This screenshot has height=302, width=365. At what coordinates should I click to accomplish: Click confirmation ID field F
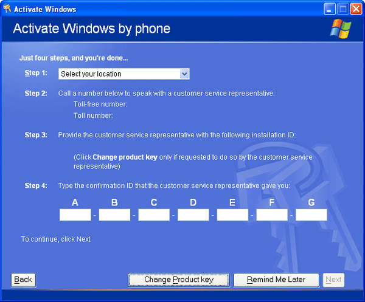click(x=272, y=214)
